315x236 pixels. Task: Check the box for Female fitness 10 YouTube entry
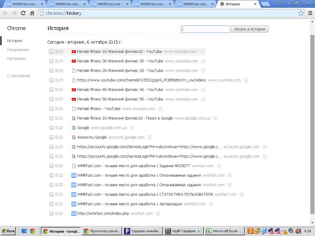pos(51,52)
